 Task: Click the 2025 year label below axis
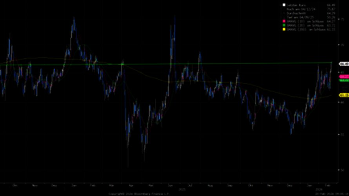point(182,189)
